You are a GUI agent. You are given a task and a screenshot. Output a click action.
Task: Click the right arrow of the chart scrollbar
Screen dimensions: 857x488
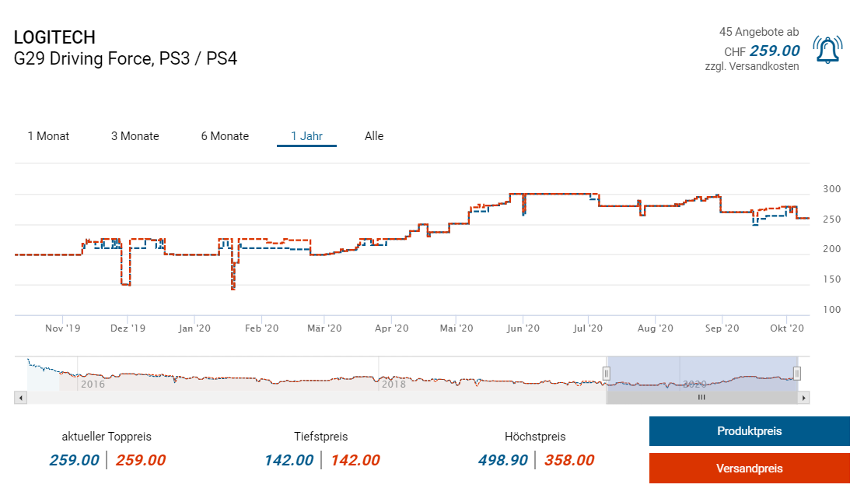click(x=804, y=398)
